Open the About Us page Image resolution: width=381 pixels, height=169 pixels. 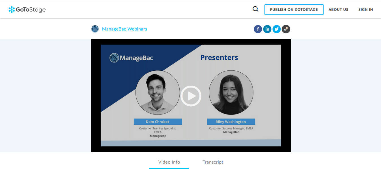point(338,10)
